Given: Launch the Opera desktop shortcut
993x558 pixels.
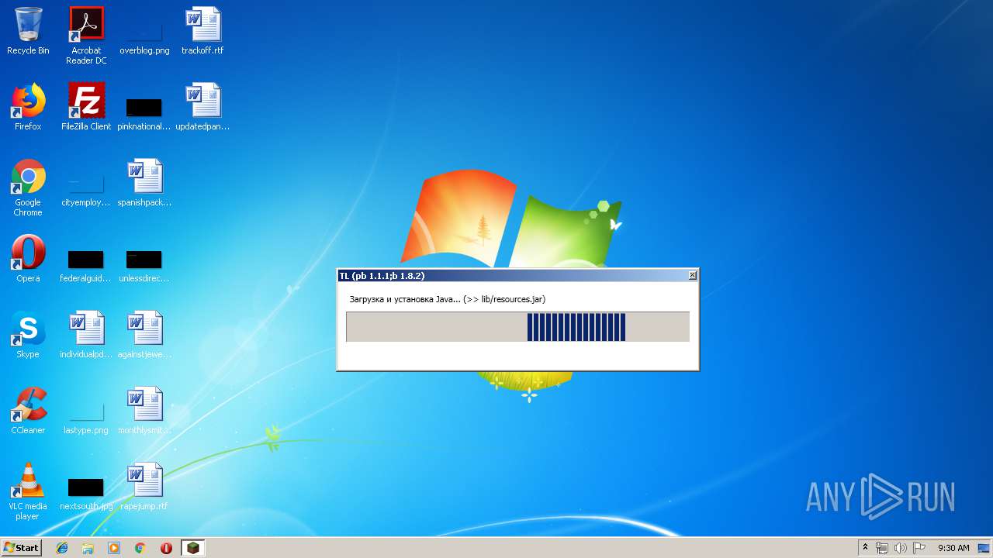Looking at the screenshot, I should 28,259.
